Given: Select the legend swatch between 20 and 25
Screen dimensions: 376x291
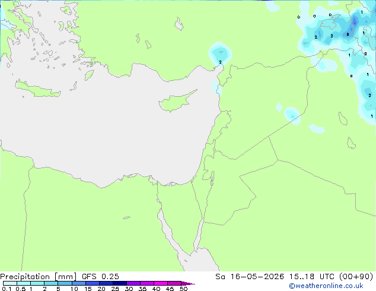Looking at the screenshot, I should coord(106,283).
